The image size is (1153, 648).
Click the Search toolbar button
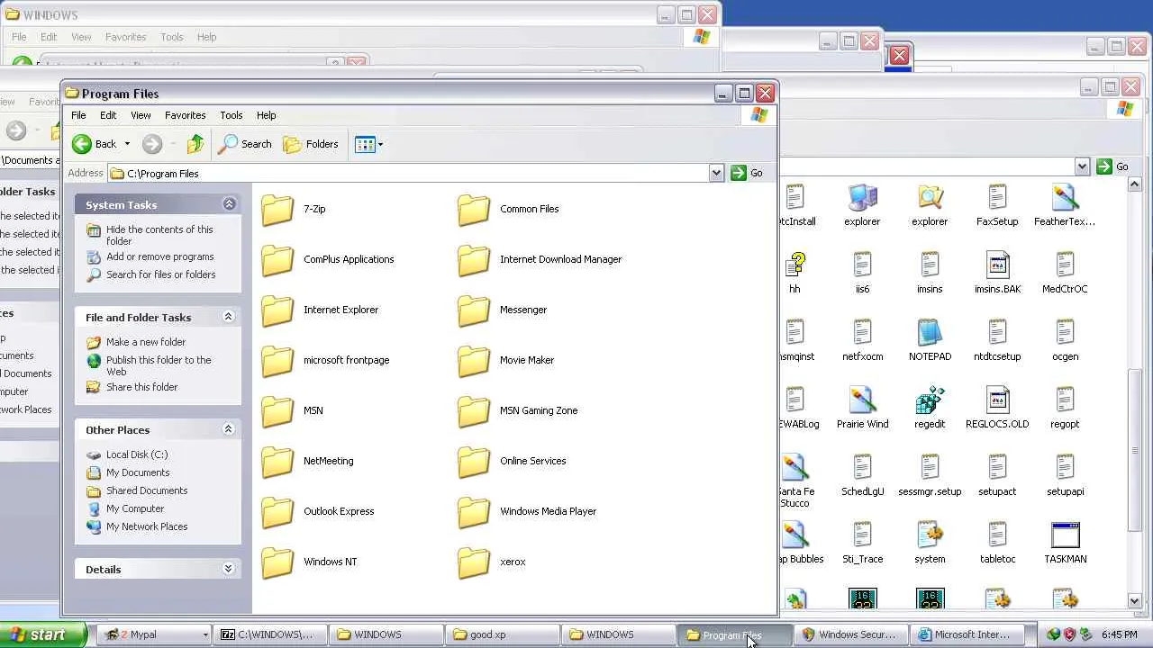tap(245, 144)
